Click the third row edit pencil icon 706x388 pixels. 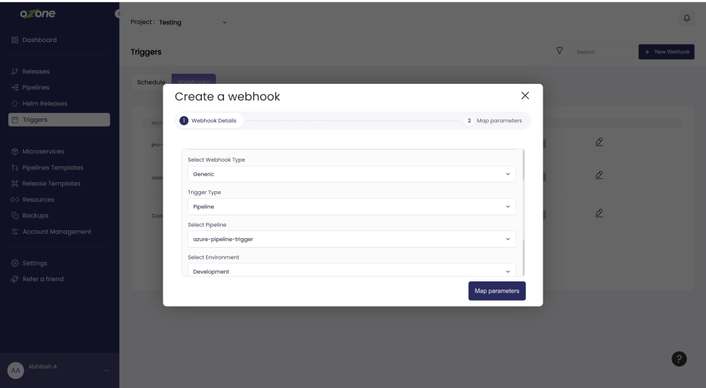pyautogui.click(x=599, y=213)
